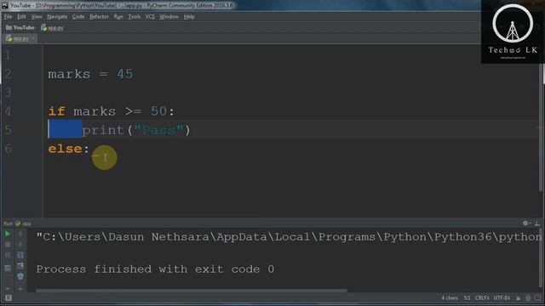
Task: Close the app.py editor tab
Action: (x=33, y=38)
